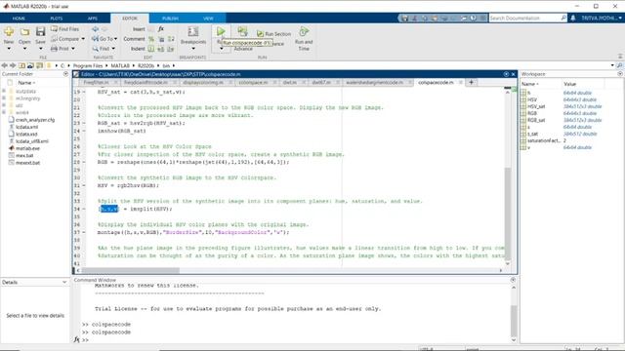Open the Workspace panel actions menu

click(620, 74)
